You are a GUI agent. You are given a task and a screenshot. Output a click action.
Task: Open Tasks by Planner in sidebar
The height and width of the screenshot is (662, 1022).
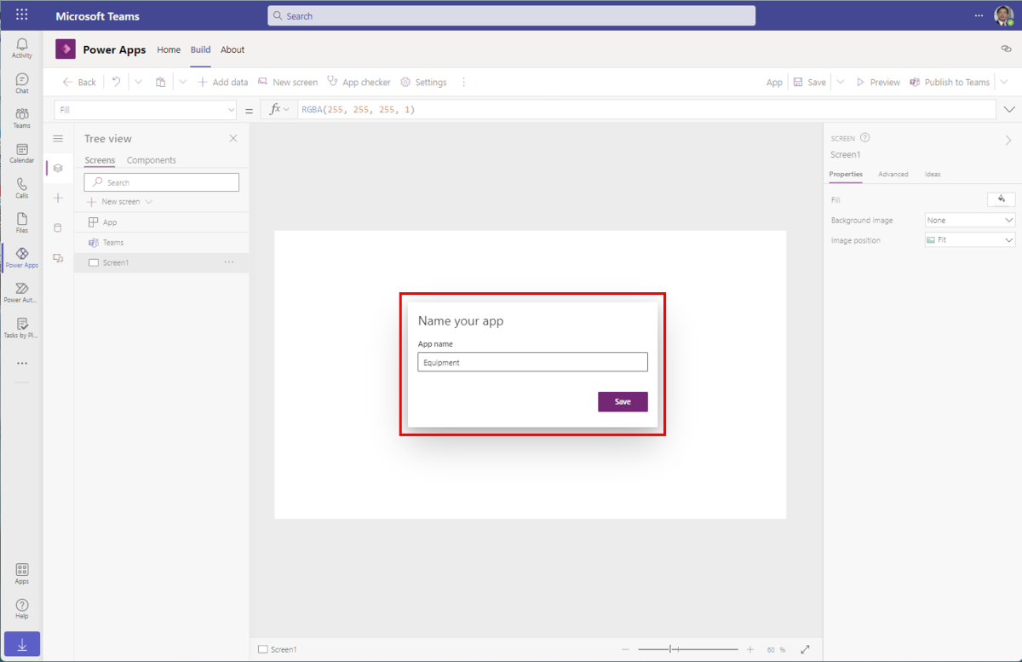(x=22, y=327)
